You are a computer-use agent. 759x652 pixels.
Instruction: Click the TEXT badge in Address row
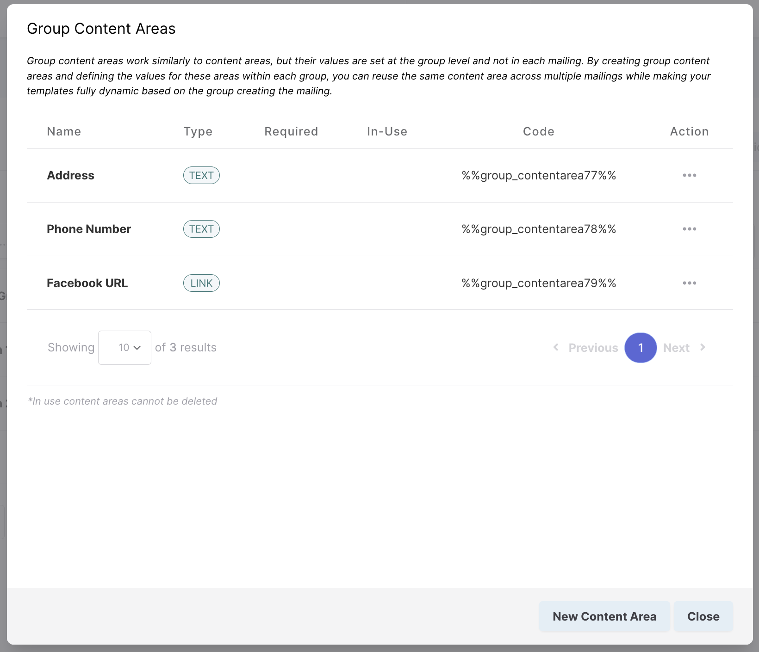tap(201, 175)
